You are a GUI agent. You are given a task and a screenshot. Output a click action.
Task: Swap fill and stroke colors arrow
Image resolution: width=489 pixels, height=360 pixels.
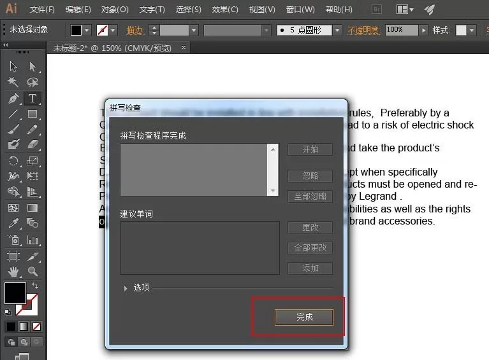(x=35, y=285)
